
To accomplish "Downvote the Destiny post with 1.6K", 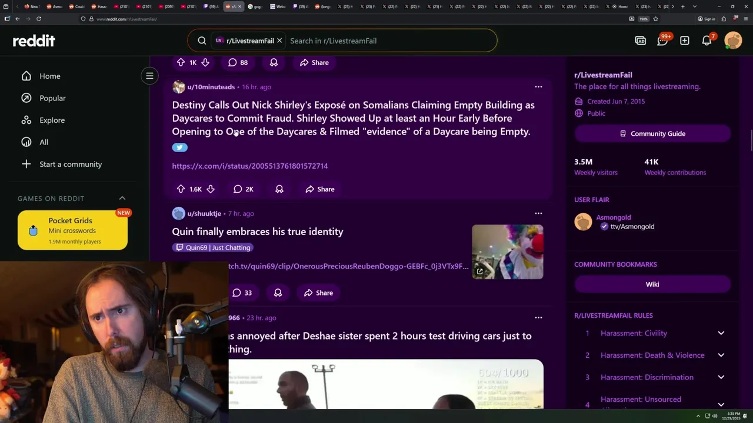I will pos(211,189).
